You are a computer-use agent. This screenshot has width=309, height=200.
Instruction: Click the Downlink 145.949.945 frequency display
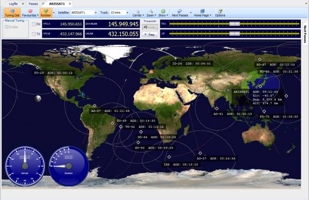coord(112,24)
